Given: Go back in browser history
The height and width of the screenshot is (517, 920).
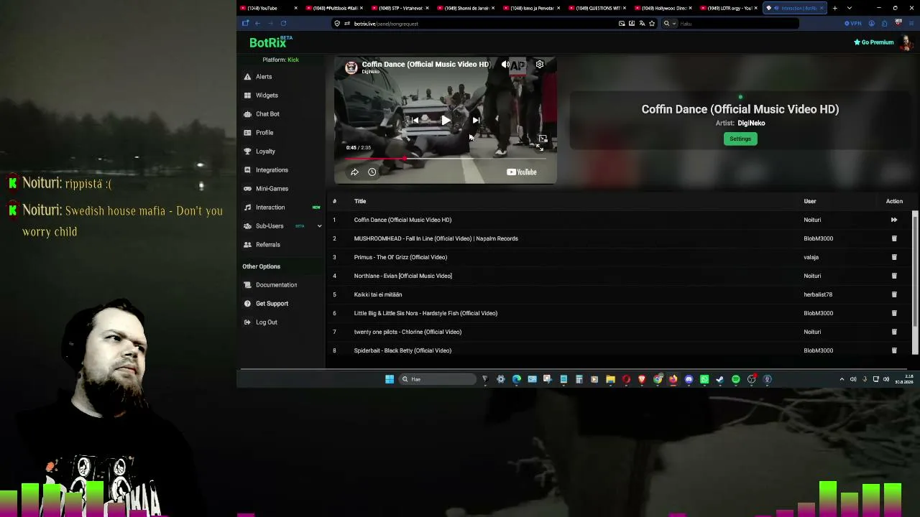Looking at the screenshot, I should pos(257,24).
